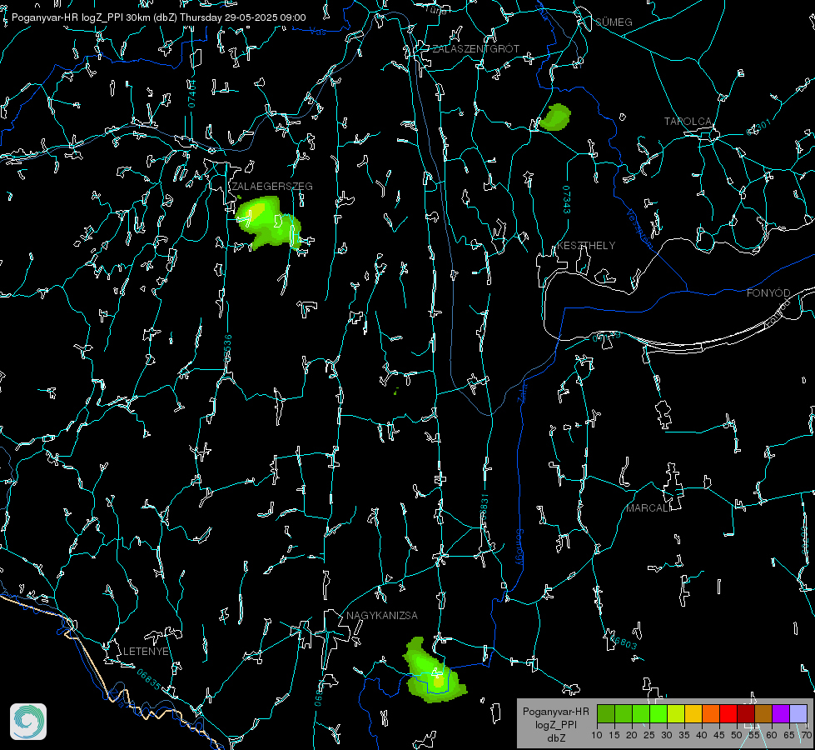Click the NAGYKANIZSA city label
This screenshot has width=815, height=750.
(382, 615)
